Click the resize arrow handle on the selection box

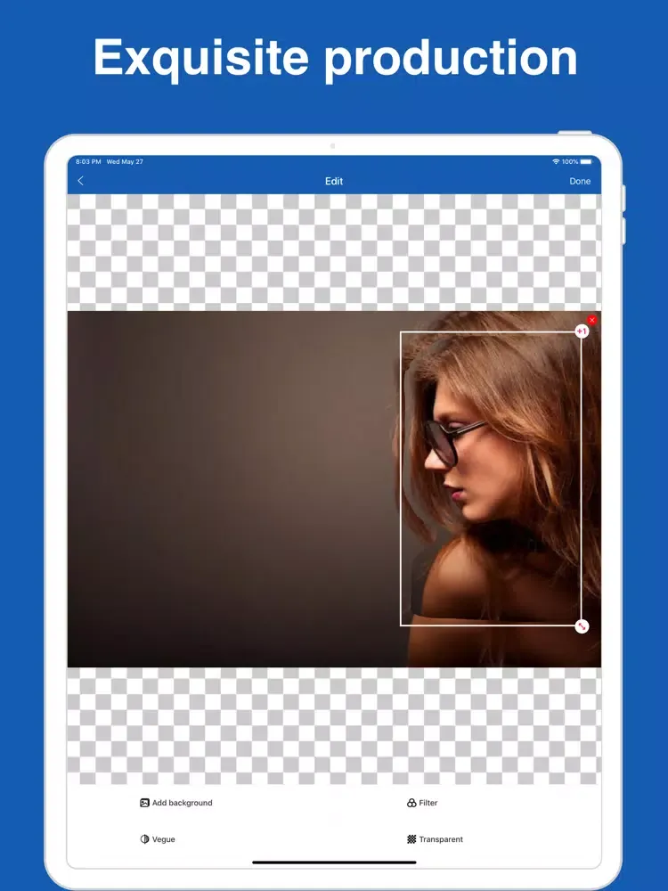pos(582,626)
